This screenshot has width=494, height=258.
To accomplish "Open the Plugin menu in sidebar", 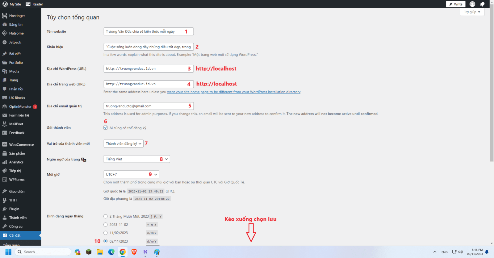I will tap(14, 209).
